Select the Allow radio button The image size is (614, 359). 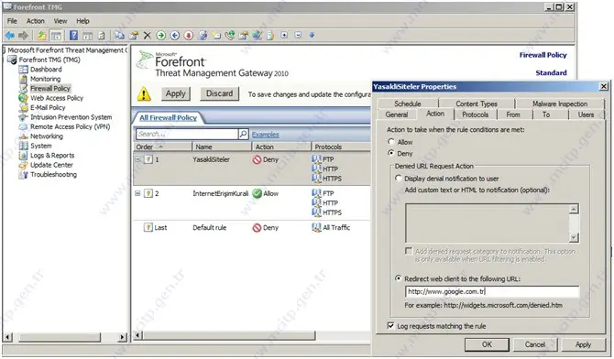[x=390, y=142]
